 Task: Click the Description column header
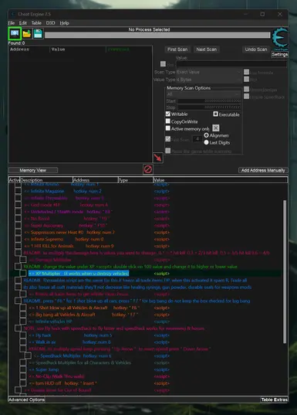coord(46,180)
